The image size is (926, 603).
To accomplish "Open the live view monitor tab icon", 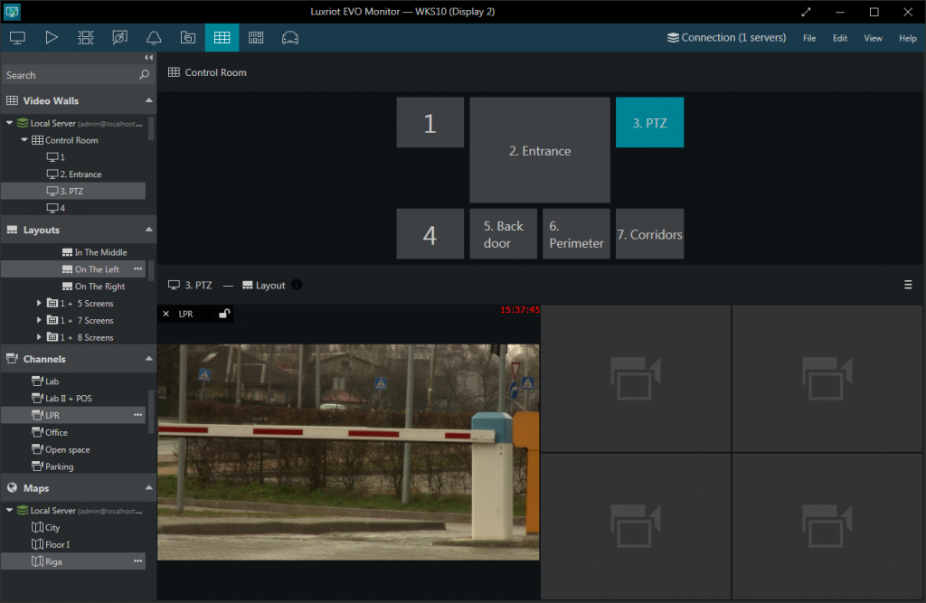I will (x=18, y=38).
